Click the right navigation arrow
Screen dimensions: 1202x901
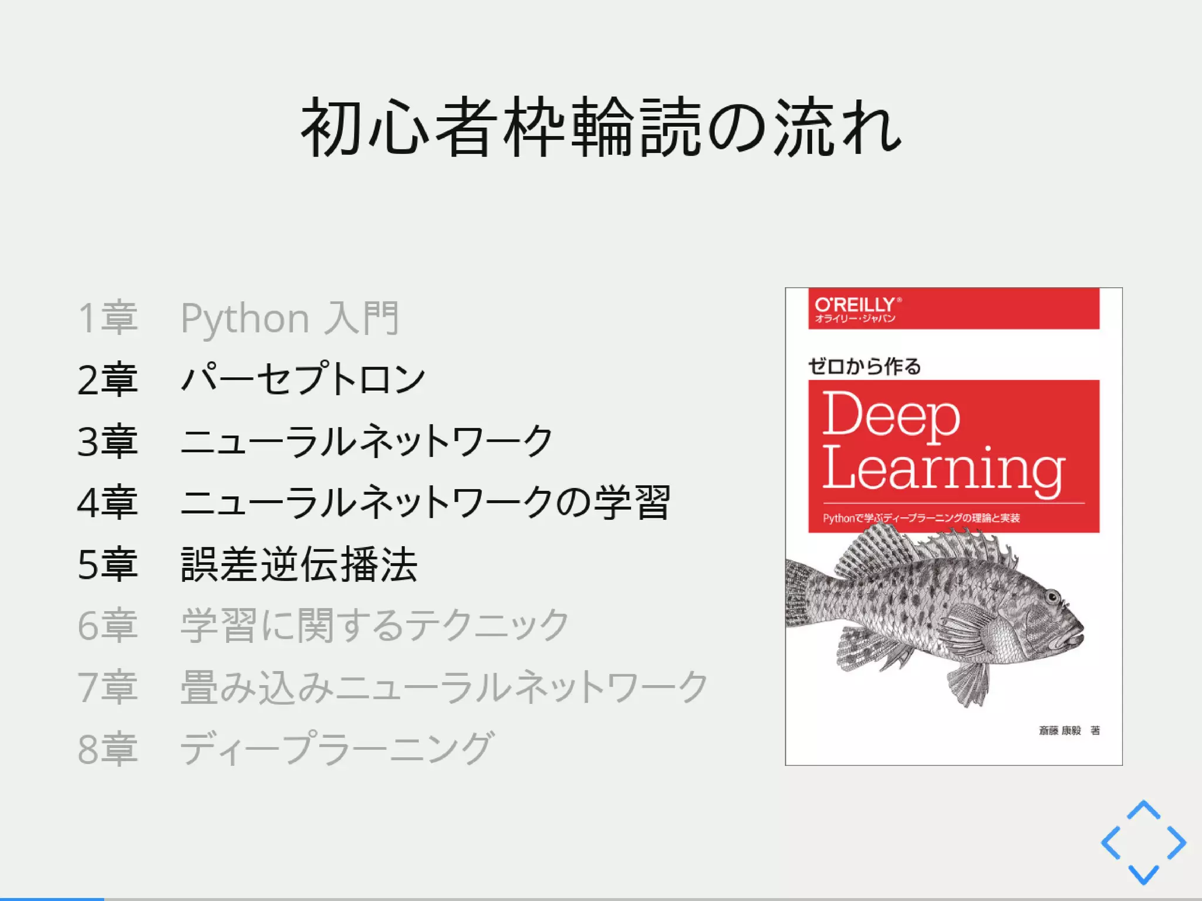pyautogui.click(x=1177, y=843)
